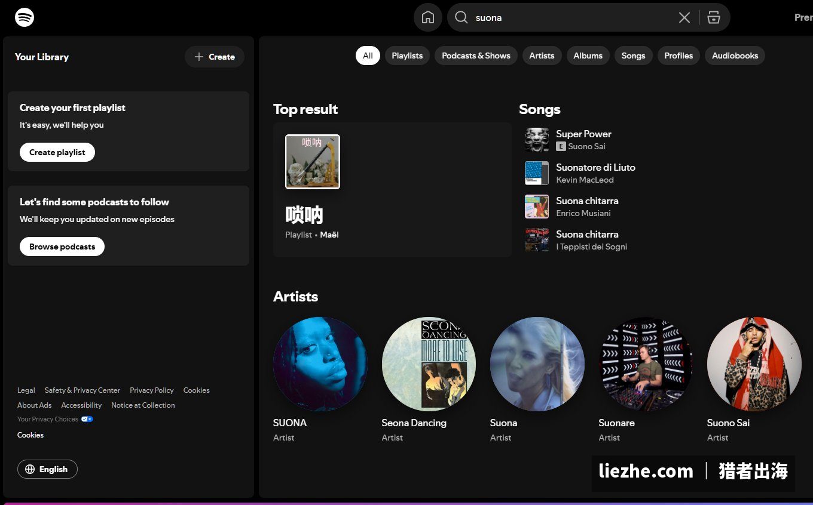813x505 pixels.
Task: Open the Seona Dancing artist picture
Action: tap(429, 364)
